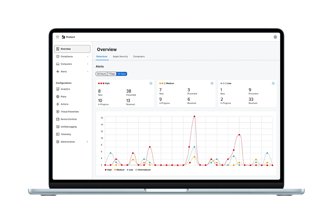Select the 30 Days range
Image resolution: width=332 pixels, height=223 pixels.
(122, 74)
